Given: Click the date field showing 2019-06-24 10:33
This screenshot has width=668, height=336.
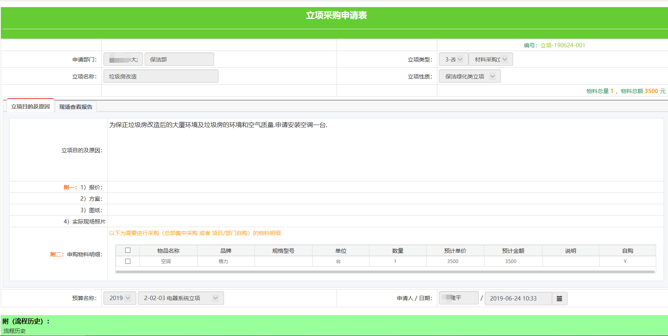Looking at the screenshot, I should [x=518, y=299].
